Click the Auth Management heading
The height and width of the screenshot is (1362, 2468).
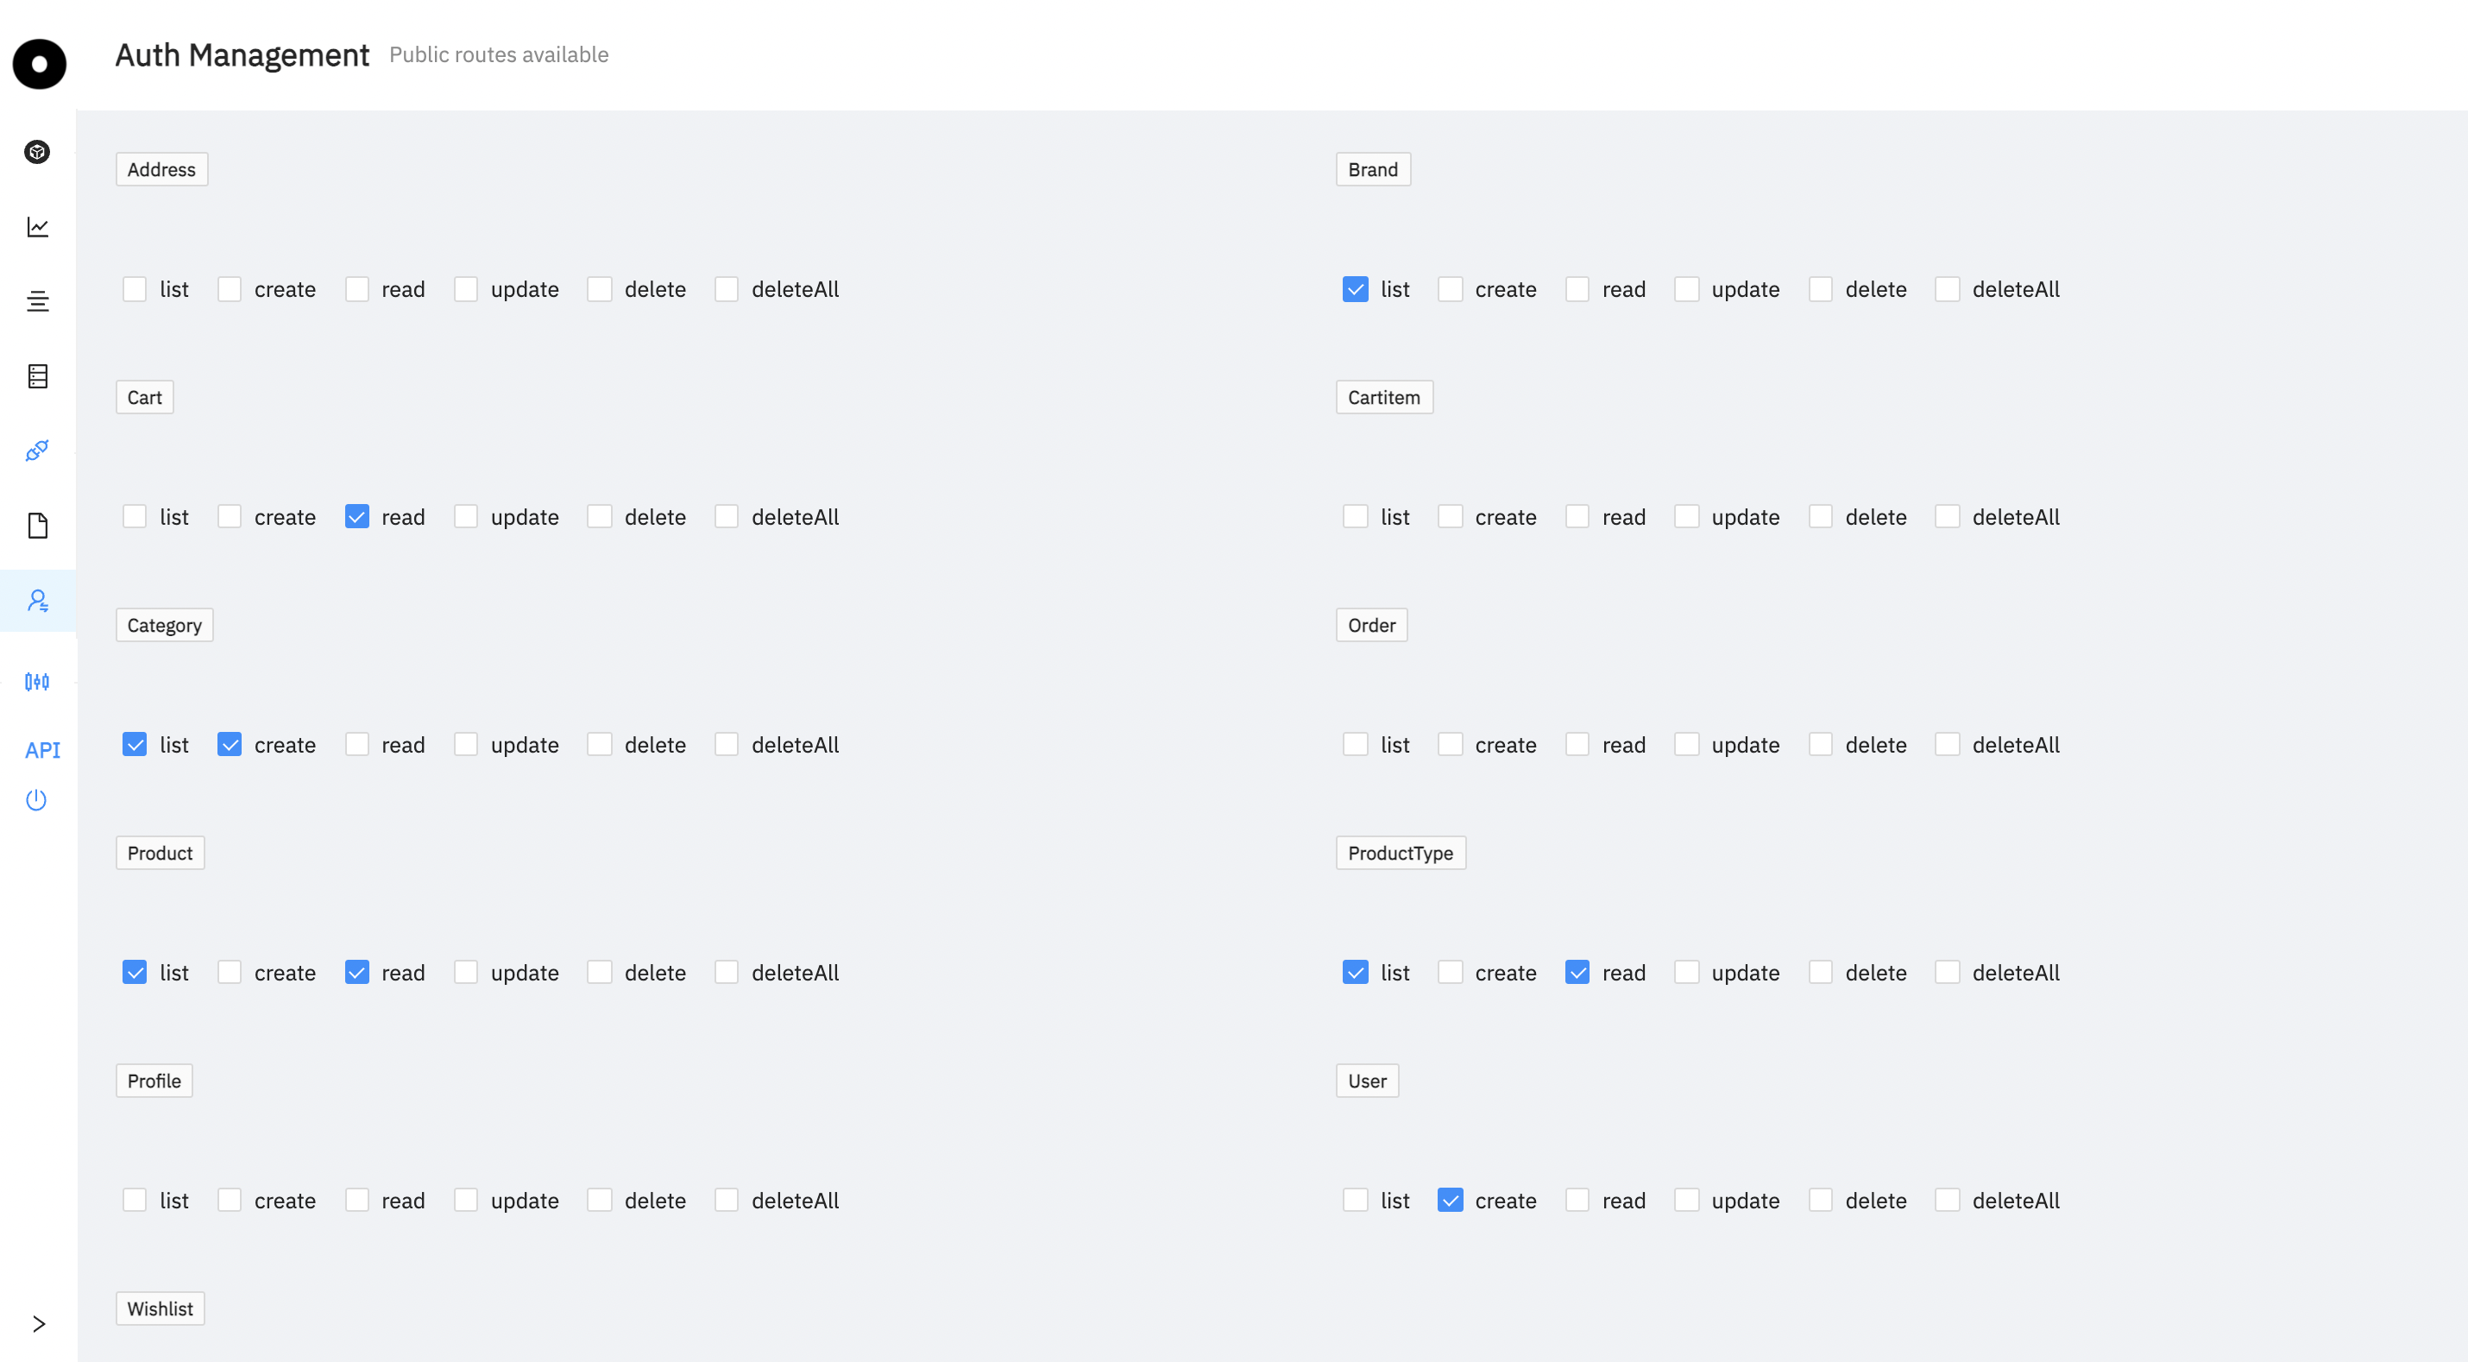click(242, 55)
